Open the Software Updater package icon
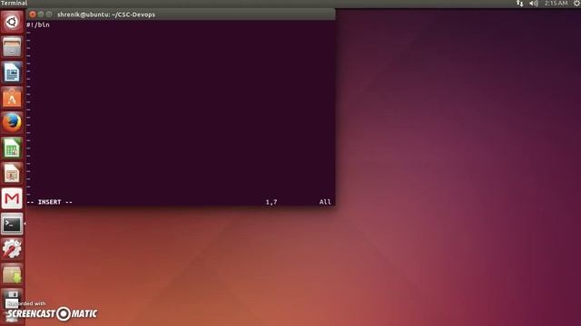The width and height of the screenshot is (581, 326). pyautogui.click(x=12, y=274)
